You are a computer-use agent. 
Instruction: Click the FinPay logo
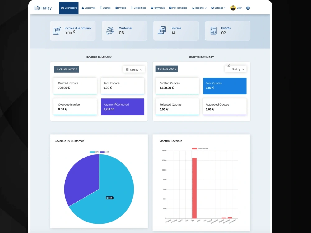pos(43,8)
